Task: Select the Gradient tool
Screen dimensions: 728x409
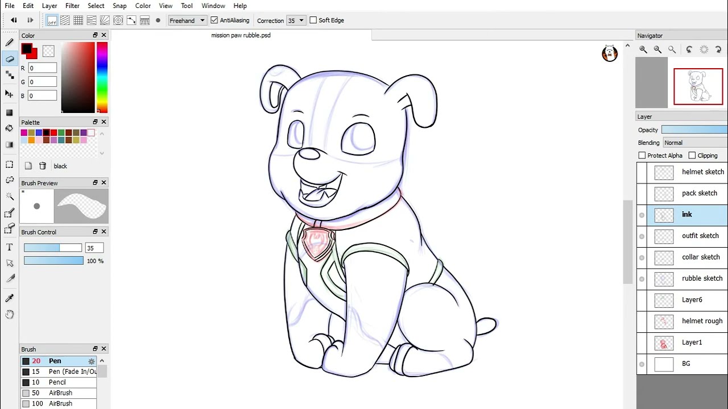Action: pos(9,145)
